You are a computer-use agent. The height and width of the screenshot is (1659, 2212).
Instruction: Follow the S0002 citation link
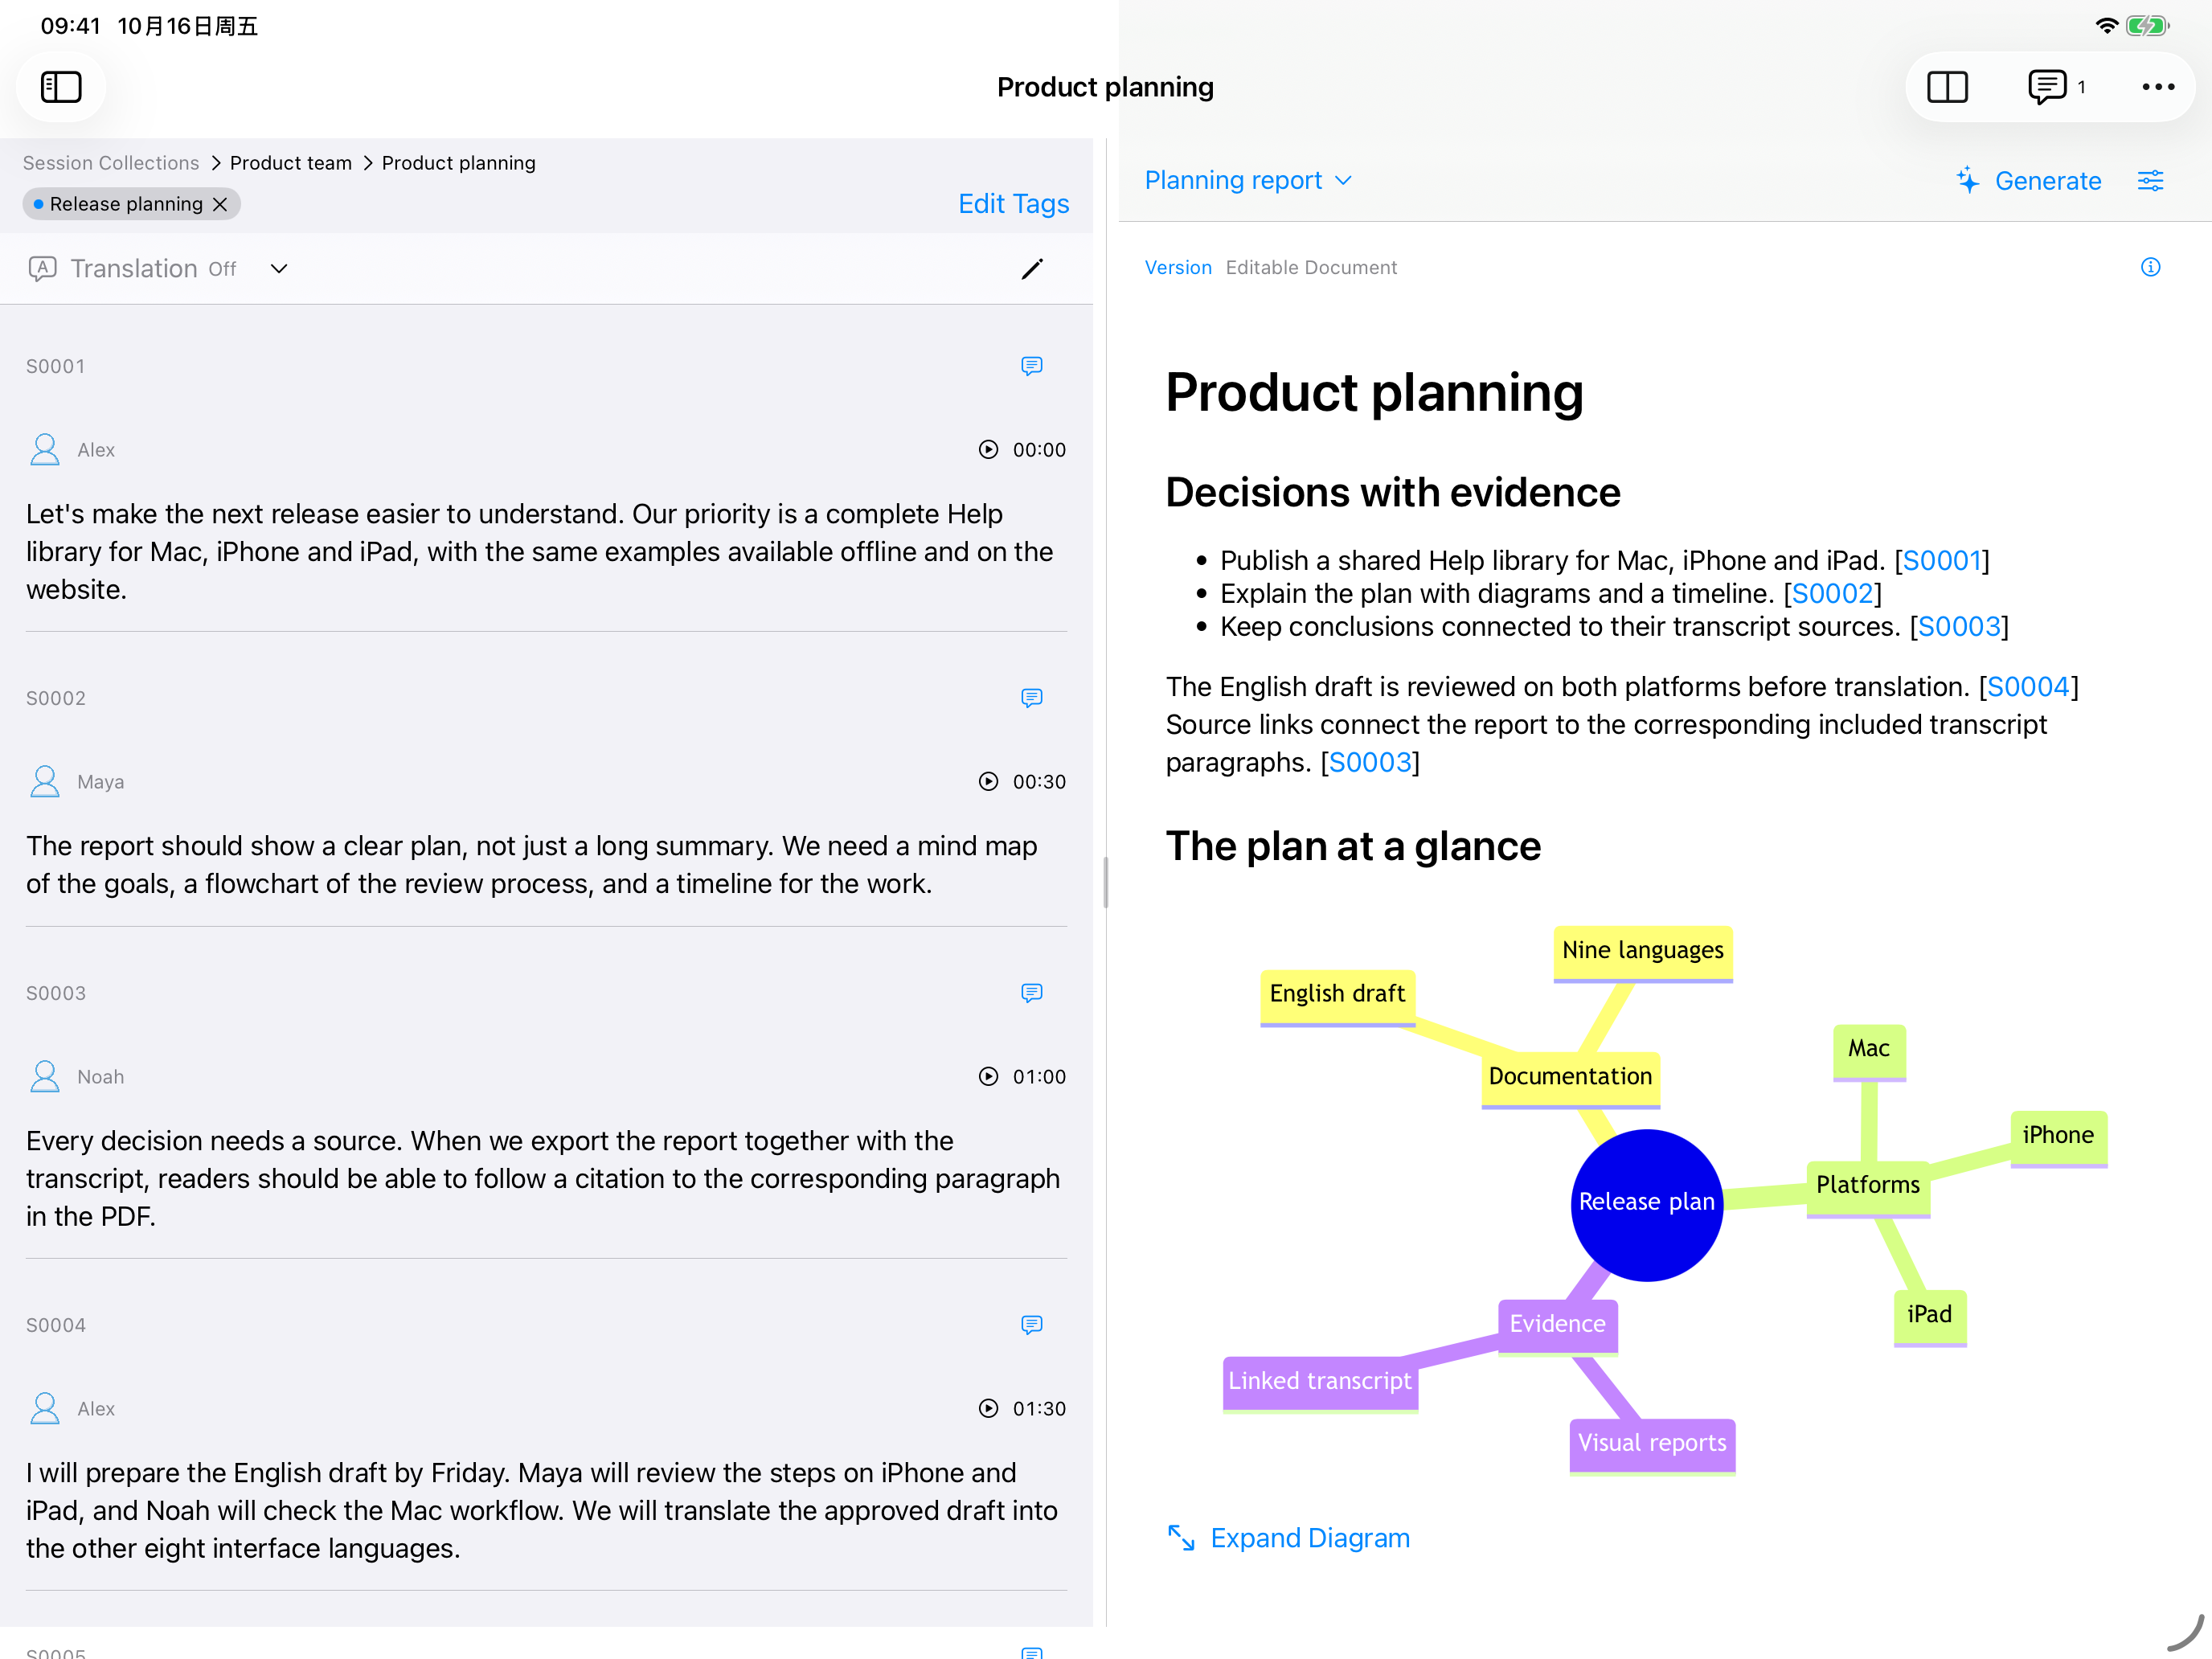tap(1832, 593)
